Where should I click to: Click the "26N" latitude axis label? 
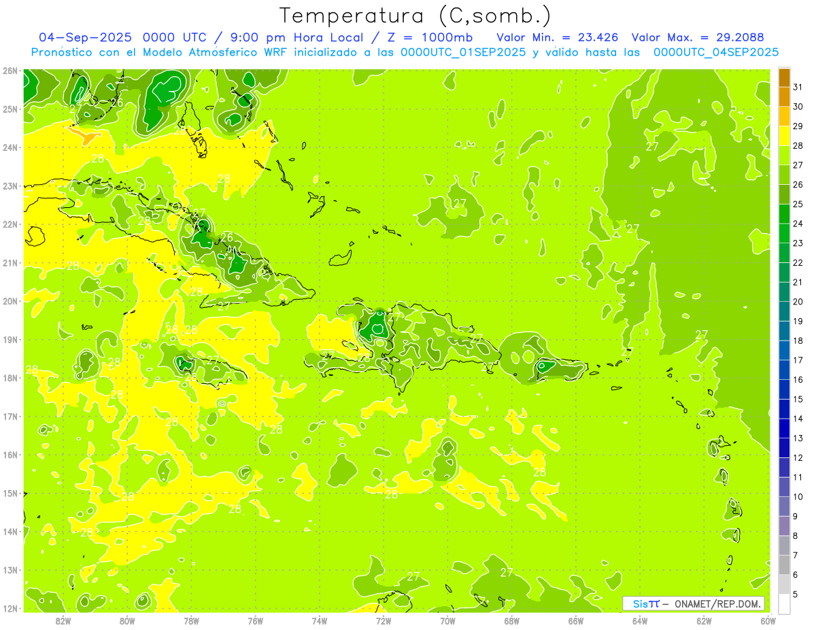pos(10,71)
